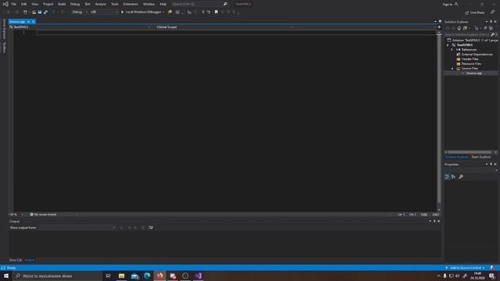Click the Live Share button
The image size is (500, 281).
[x=475, y=12]
